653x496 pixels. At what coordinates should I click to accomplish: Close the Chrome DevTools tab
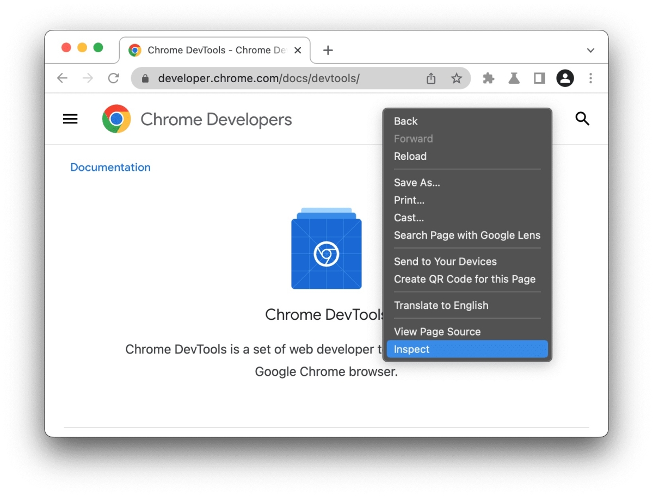coord(298,50)
